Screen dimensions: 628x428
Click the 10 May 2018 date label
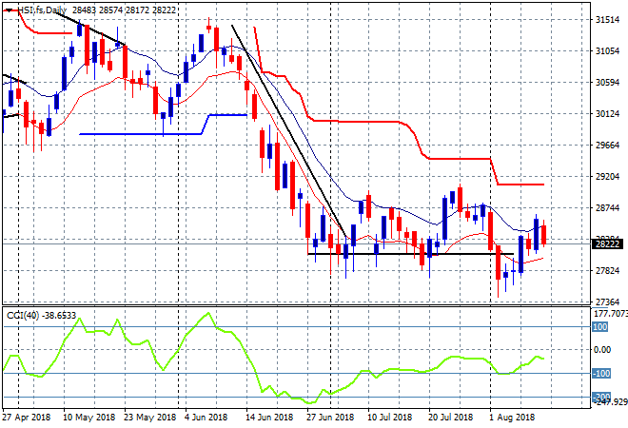88,418
